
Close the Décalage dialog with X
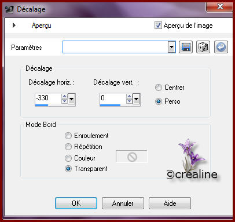pos(220,7)
